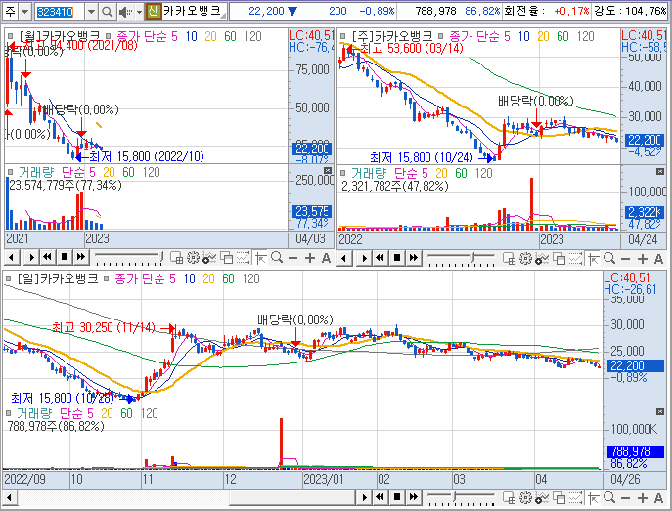
Task: Rewind the weekly chart playback
Action: coord(380,258)
